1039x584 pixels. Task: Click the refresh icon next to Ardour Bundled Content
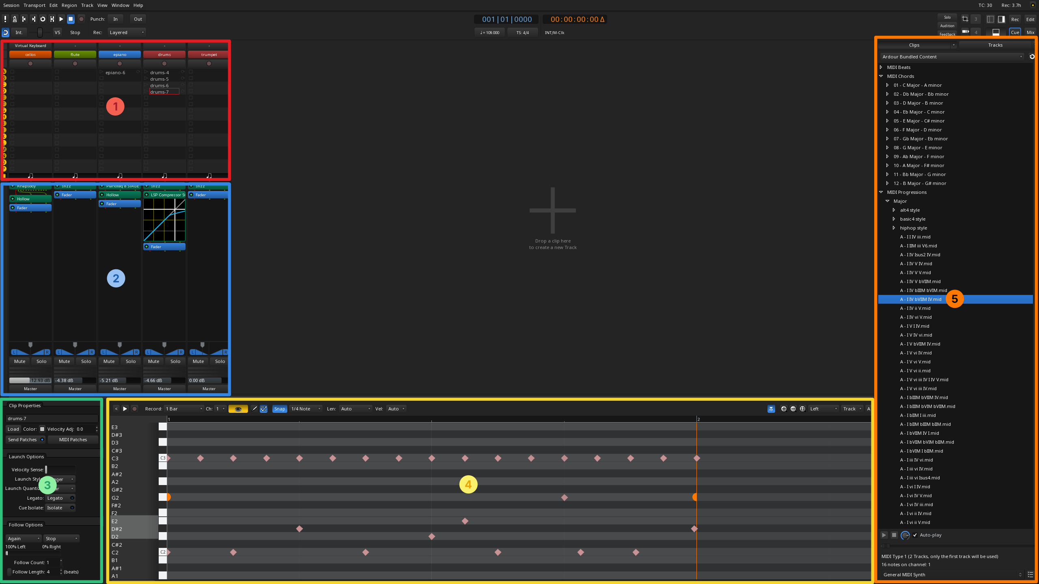pyautogui.click(x=1032, y=57)
